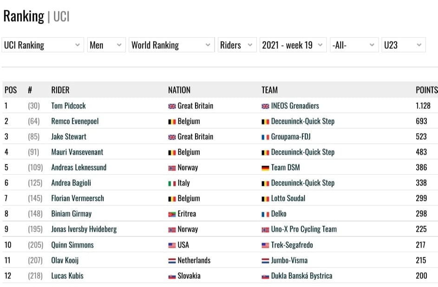The height and width of the screenshot is (287, 438).
Task: Click the Slovakia flag in Nation column
Action: pyautogui.click(x=172, y=276)
